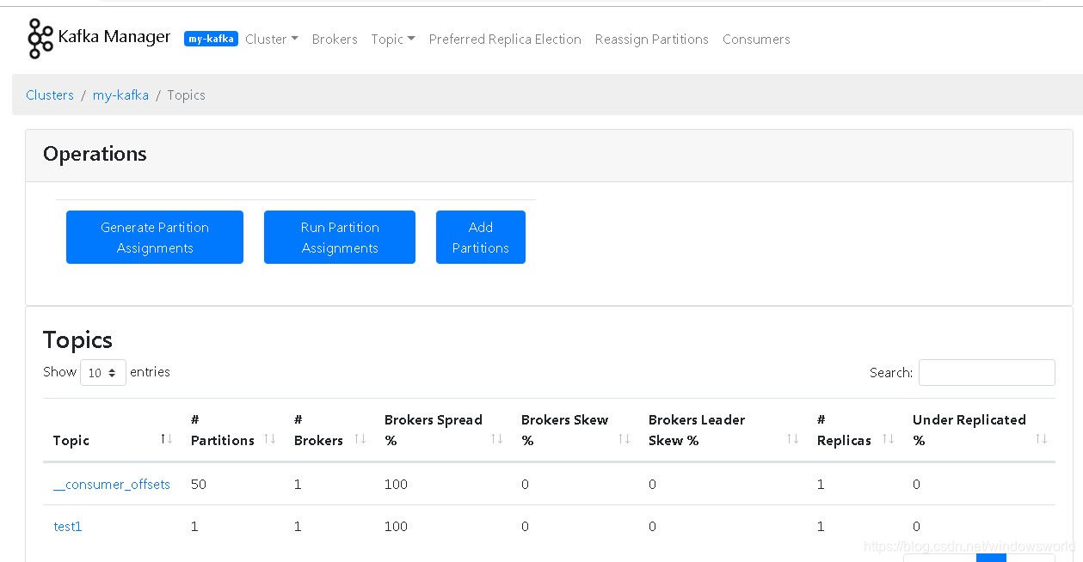
Task: Sort by # Partitions column arrows
Action: coord(270,439)
